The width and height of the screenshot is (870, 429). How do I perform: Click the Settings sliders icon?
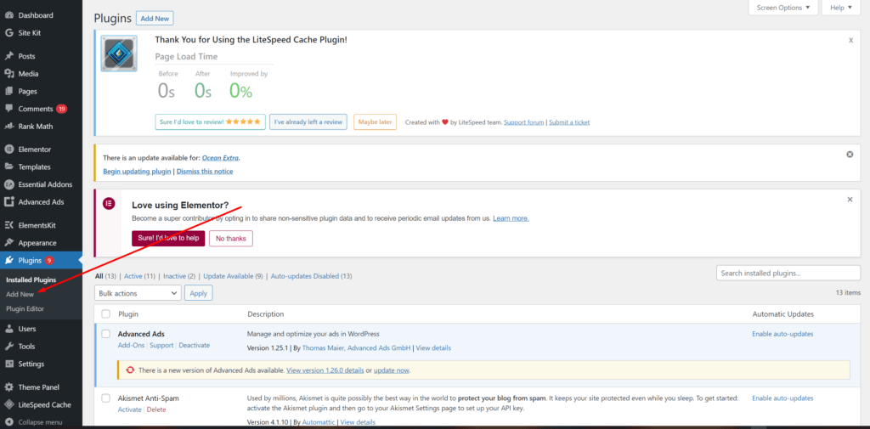[x=8, y=364]
